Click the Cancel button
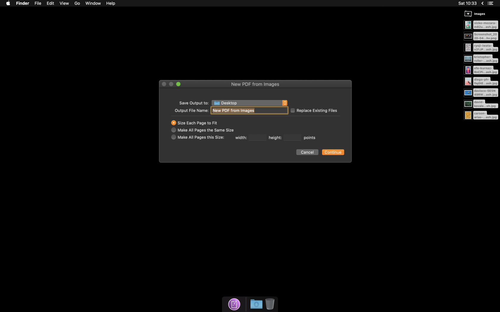This screenshot has width=500, height=312. point(307,152)
